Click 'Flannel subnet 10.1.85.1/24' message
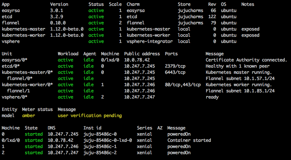 (240, 91)
